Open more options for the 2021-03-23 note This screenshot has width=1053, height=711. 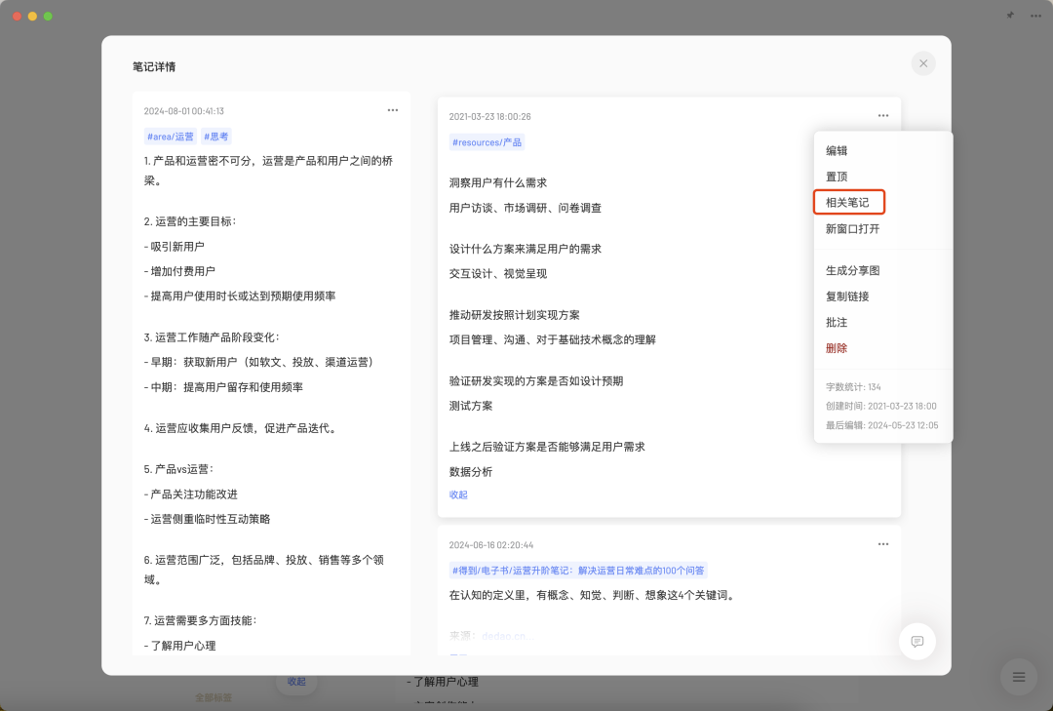click(x=883, y=116)
